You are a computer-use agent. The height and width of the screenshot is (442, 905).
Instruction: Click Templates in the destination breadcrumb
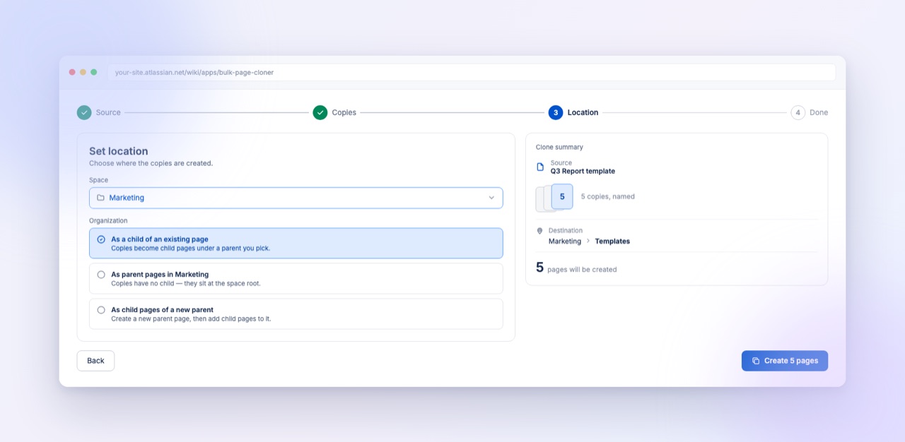coord(612,241)
